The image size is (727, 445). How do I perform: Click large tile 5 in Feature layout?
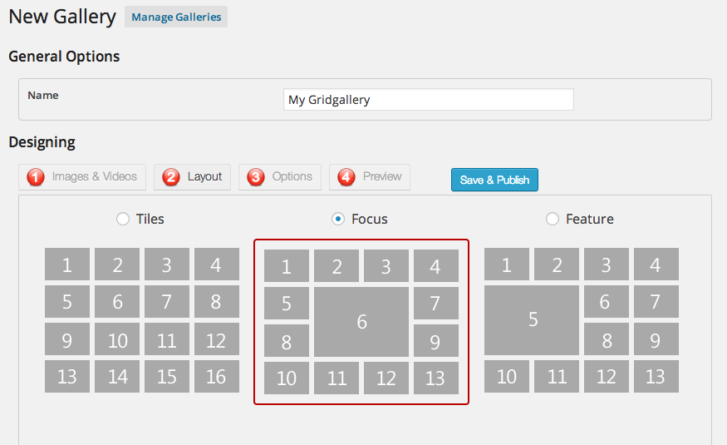(x=532, y=319)
